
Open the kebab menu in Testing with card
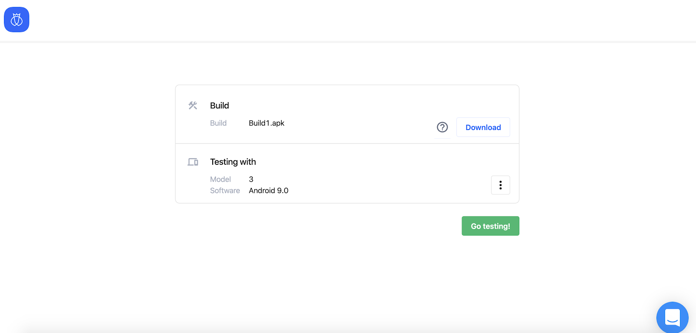click(500, 185)
